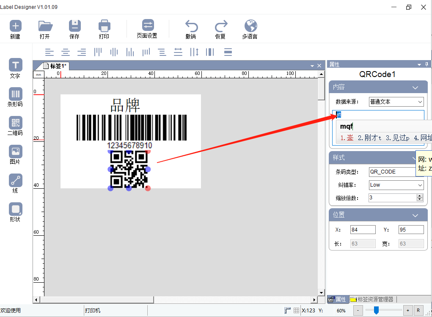Pick IME candidate 2 刚才
Screen dimensions: 432x317
click(369, 138)
